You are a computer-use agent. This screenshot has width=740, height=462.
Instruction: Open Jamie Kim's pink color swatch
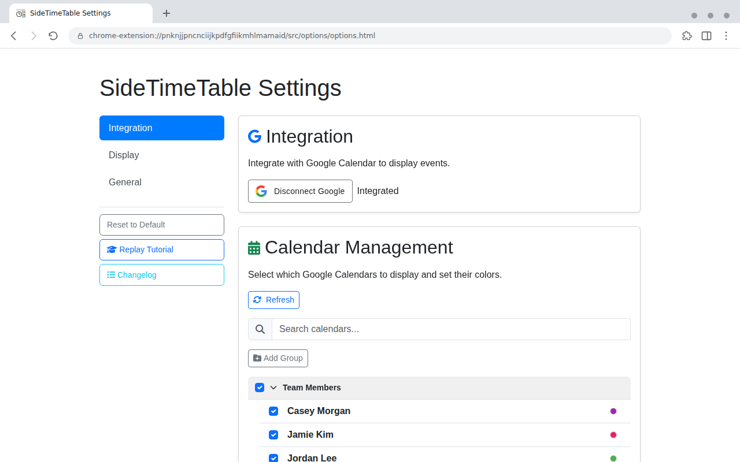(x=613, y=435)
